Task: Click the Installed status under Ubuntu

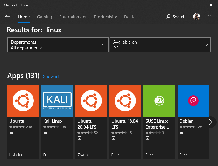Action: coord(16,155)
